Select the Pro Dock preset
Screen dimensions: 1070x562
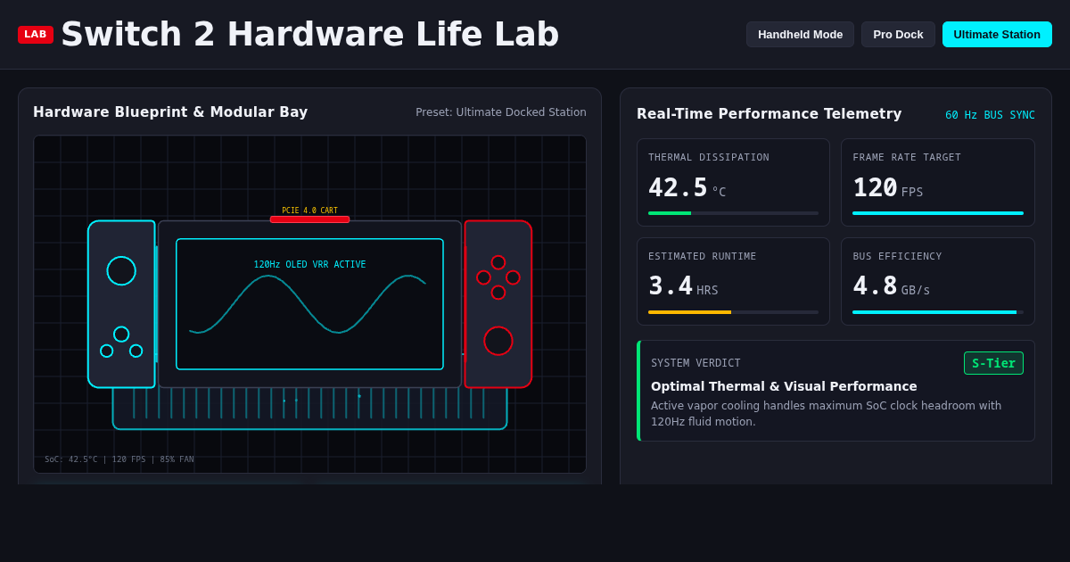tap(898, 35)
